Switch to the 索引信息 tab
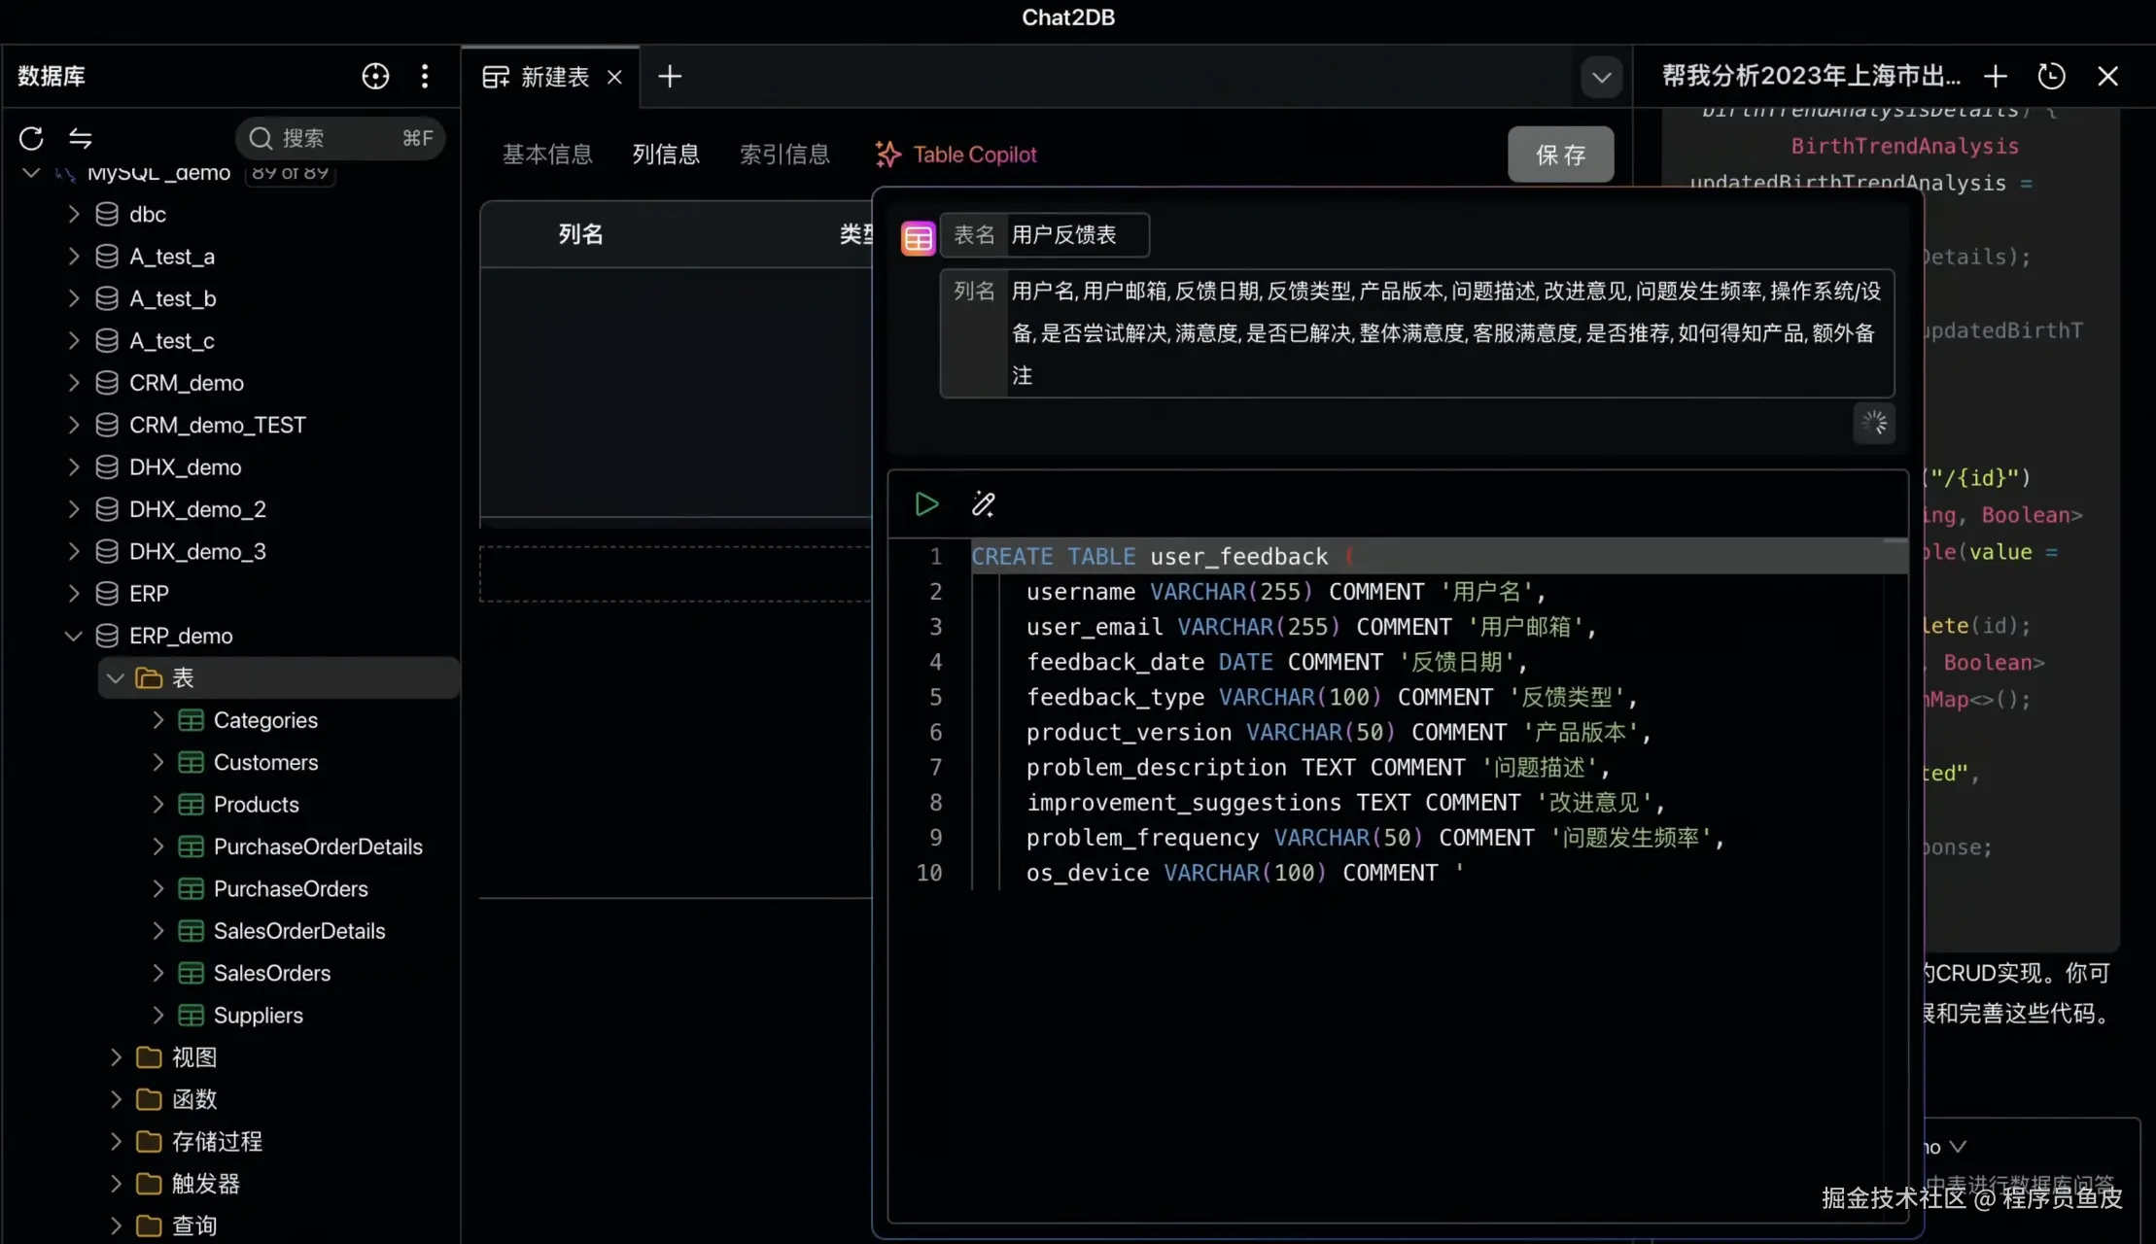Image resolution: width=2156 pixels, height=1244 pixels. click(x=784, y=155)
